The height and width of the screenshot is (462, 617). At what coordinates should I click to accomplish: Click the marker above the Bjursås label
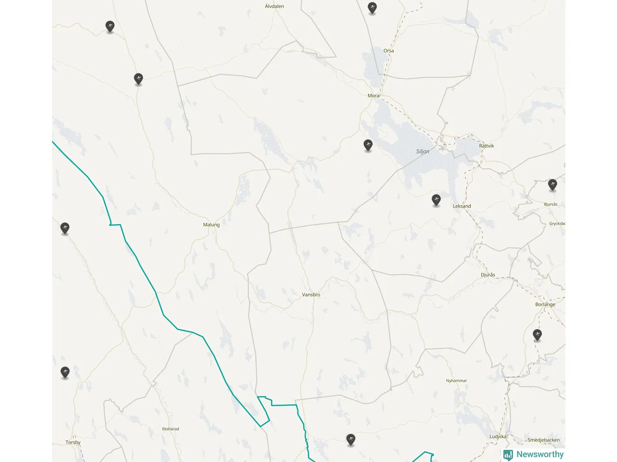coord(552,184)
